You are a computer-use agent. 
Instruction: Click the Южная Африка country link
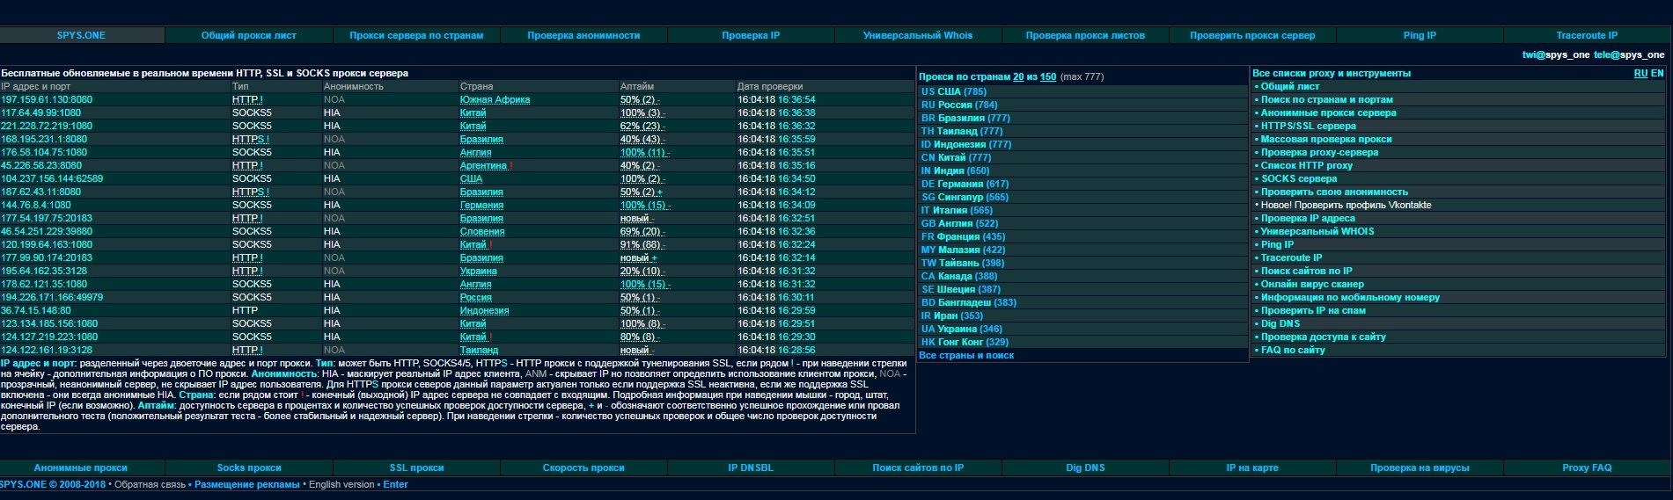(x=495, y=100)
